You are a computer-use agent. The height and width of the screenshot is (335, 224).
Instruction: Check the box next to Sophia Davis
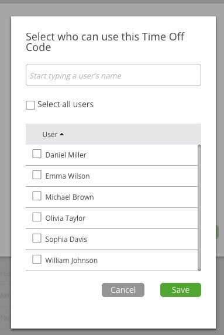tap(37, 238)
